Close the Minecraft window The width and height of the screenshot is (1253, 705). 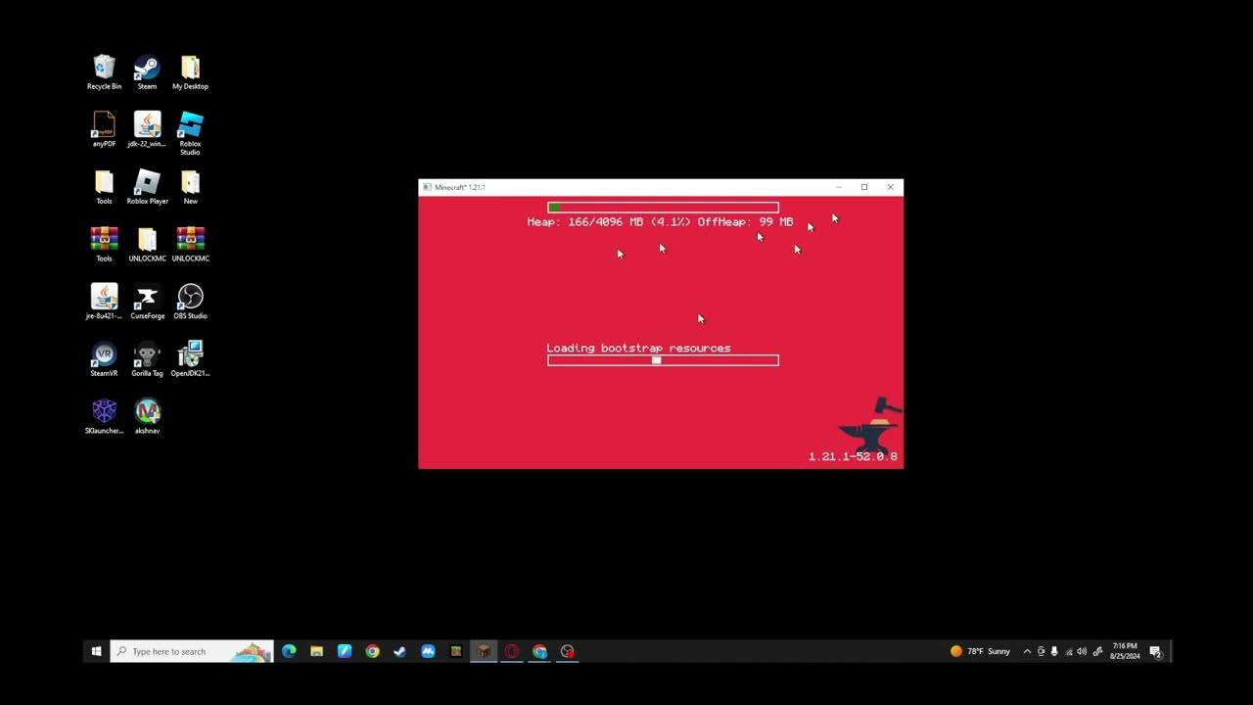point(890,187)
